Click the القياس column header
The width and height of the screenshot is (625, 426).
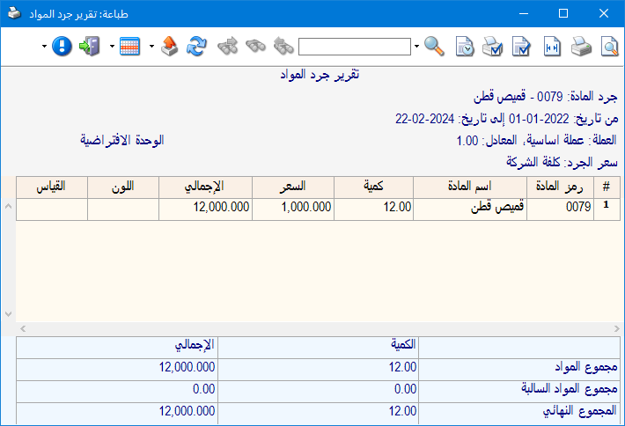52,187
